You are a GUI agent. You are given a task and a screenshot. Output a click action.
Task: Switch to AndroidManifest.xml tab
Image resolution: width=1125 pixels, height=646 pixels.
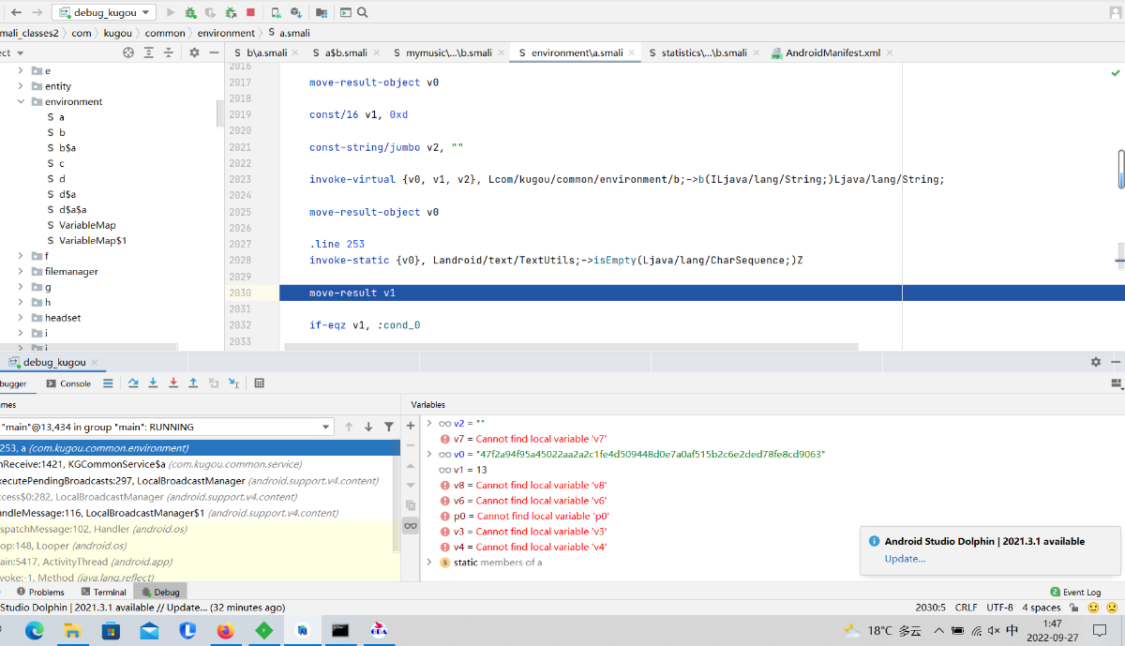click(832, 53)
